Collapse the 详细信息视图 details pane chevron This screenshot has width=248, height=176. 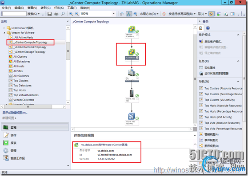click(x=195, y=136)
